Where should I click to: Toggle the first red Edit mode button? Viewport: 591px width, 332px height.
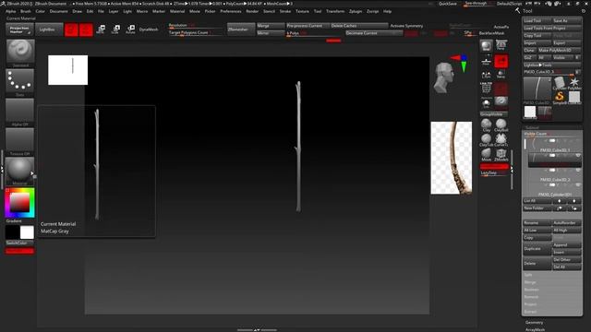71,30
